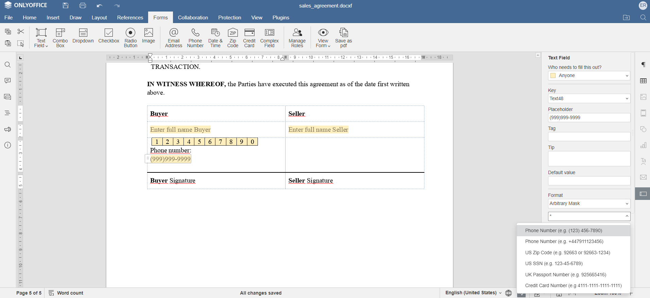The width and height of the screenshot is (650, 298).
Task: Click Save as pdf icon
Action: coord(343,38)
